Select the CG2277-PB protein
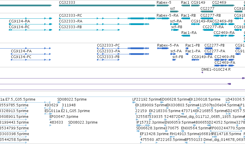 coord(208,48)
